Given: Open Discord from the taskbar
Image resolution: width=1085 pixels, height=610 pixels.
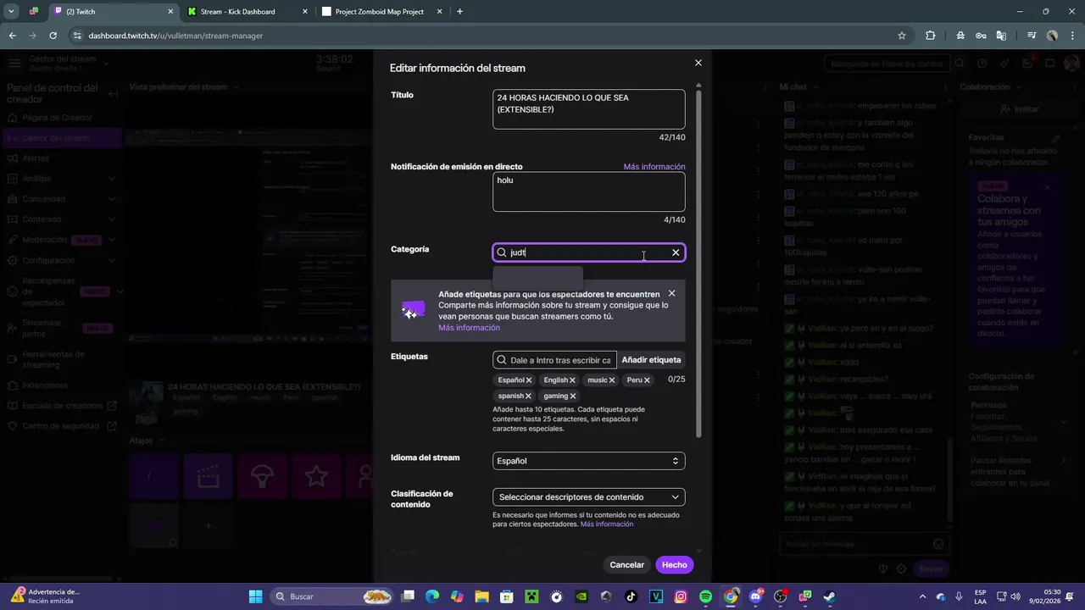Looking at the screenshot, I should point(755,596).
